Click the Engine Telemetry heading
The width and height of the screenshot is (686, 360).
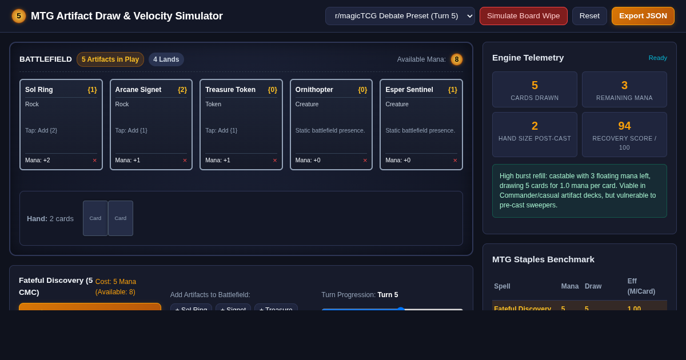click(x=528, y=58)
